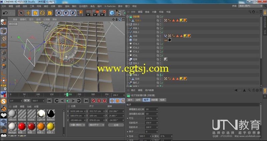The width and height of the screenshot is (267, 141).
Task: Select the Live Selection arrow tool
Action: tap(21, 13)
